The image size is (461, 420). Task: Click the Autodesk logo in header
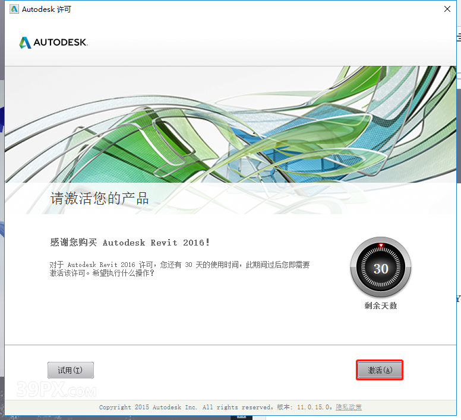[53, 43]
